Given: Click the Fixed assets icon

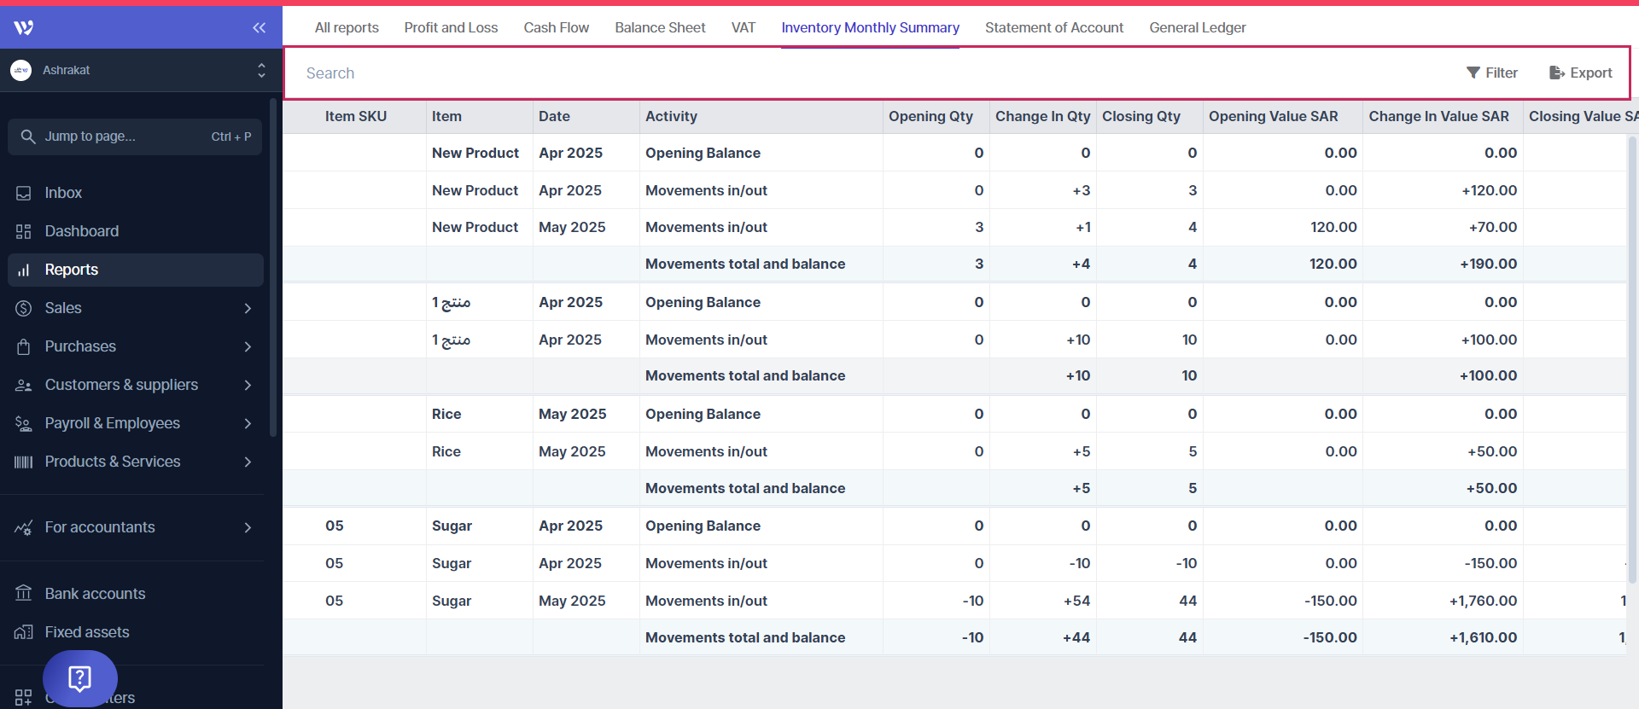Looking at the screenshot, I should [24, 632].
